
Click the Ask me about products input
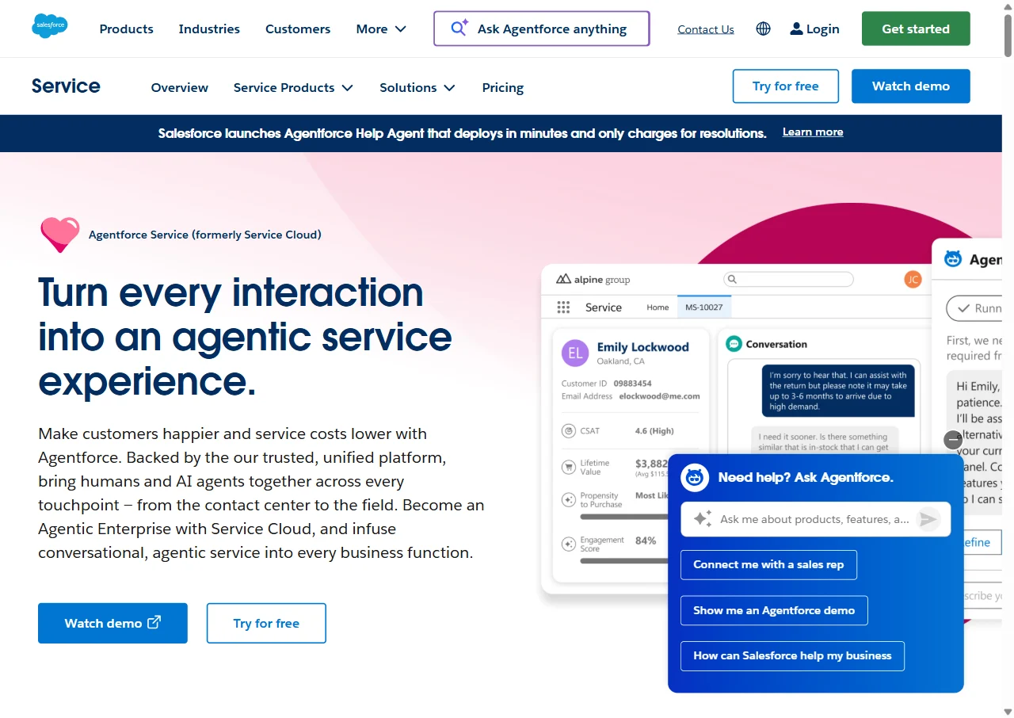tap(816, 519)
